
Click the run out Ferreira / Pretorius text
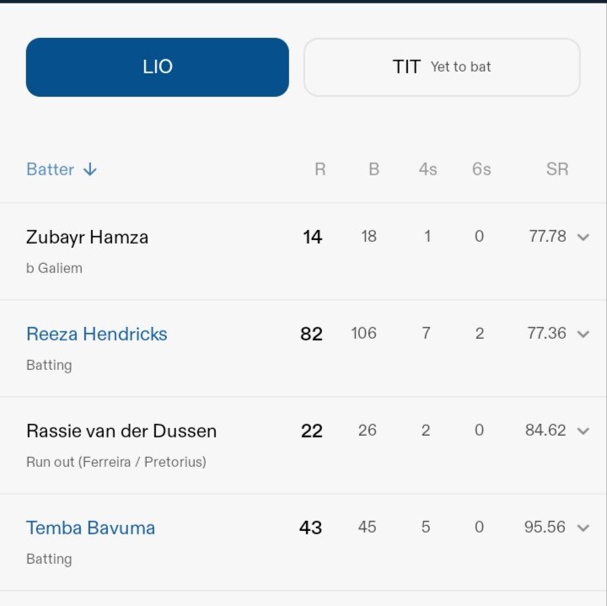click(116, 462)
